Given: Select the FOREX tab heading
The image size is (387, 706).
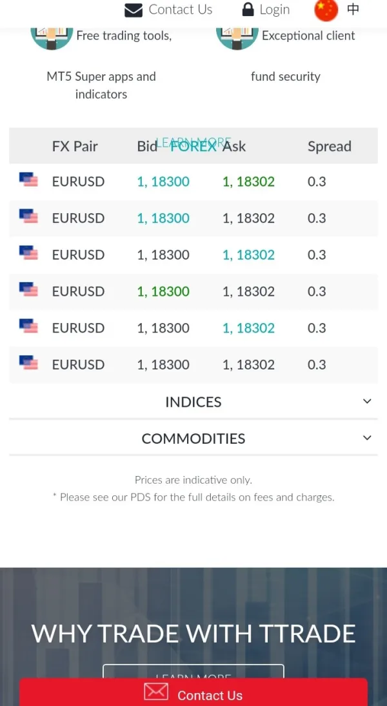Looking at the screenshot, I should click(193, 146).
